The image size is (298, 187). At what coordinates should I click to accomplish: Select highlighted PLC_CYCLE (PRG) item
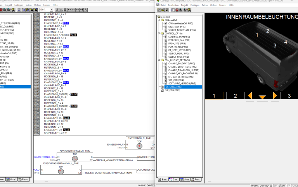[173, 87]
